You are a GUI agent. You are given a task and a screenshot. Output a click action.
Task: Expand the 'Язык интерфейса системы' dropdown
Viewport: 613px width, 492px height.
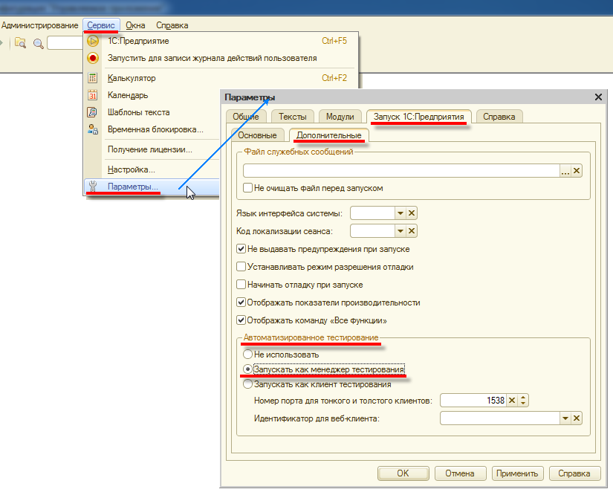click(x=399, y=213)
